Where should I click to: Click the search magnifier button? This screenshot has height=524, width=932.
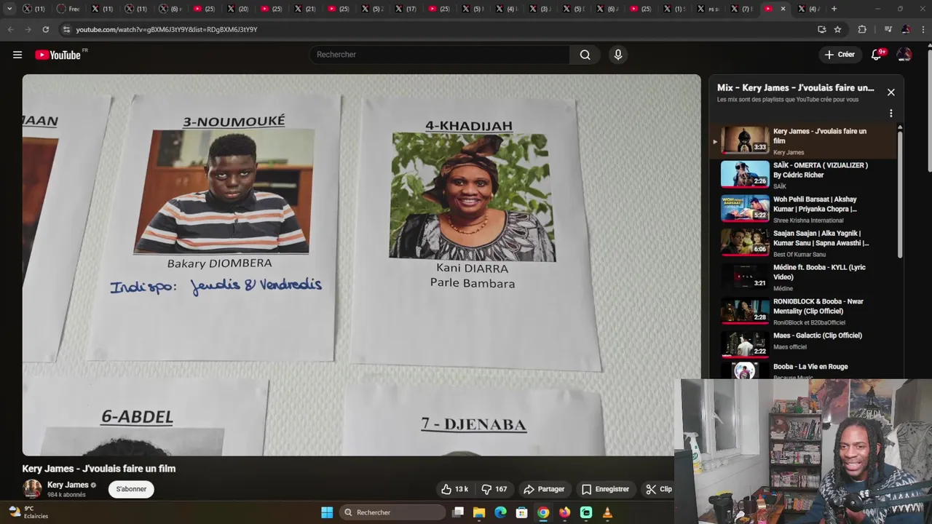click(x=585, y=55)
